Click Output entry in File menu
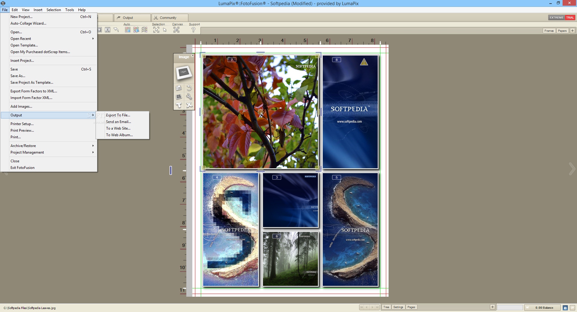This screenshot has height=312, width=577. (x=49, y=115)
